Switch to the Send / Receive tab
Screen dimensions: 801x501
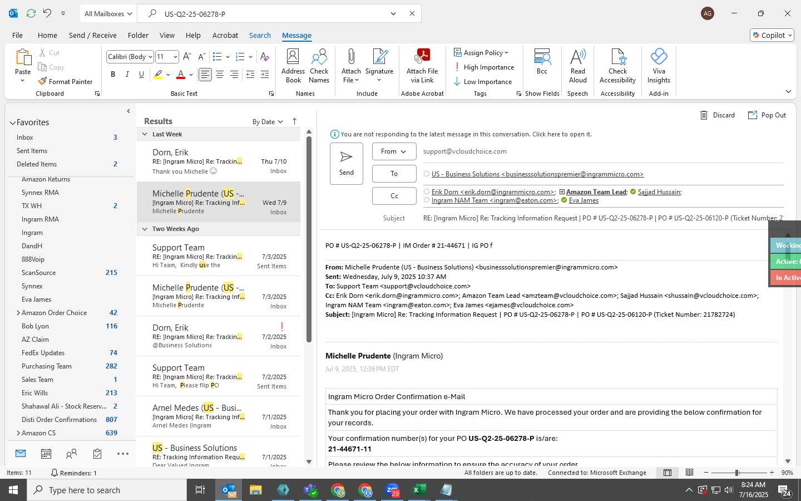pos(92,35)
